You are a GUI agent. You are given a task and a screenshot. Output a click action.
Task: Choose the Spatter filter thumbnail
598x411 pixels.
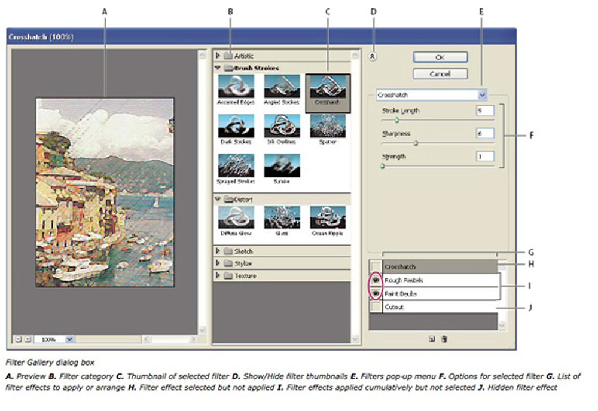click(x=328, y=126)
